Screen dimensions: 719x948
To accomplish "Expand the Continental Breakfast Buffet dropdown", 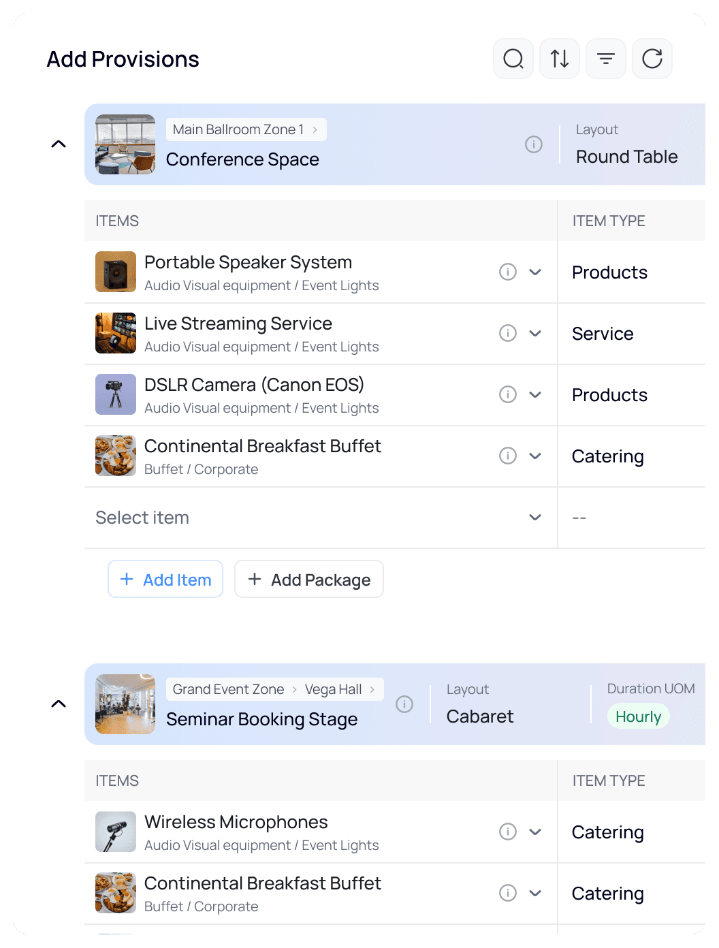I will click(x=535, y=456).
